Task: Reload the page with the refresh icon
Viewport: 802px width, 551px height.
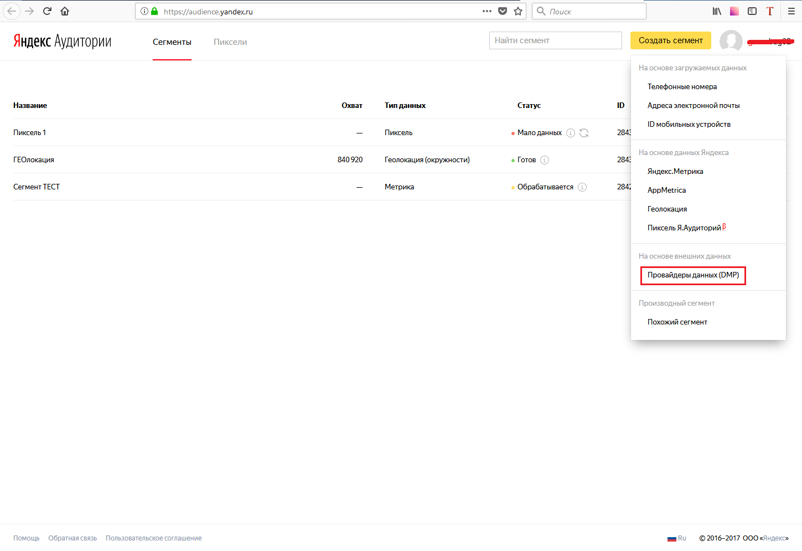Action: (47, 11)
